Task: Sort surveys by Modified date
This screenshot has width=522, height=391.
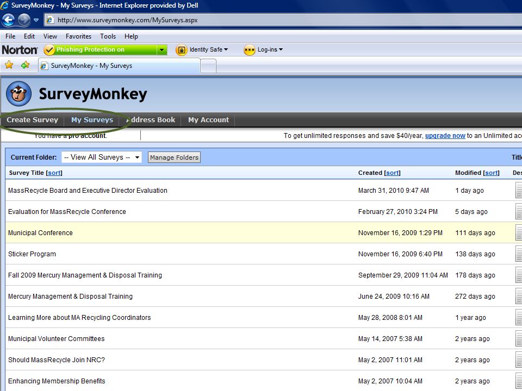Action: pyautogui.click(x=492, y=173)
